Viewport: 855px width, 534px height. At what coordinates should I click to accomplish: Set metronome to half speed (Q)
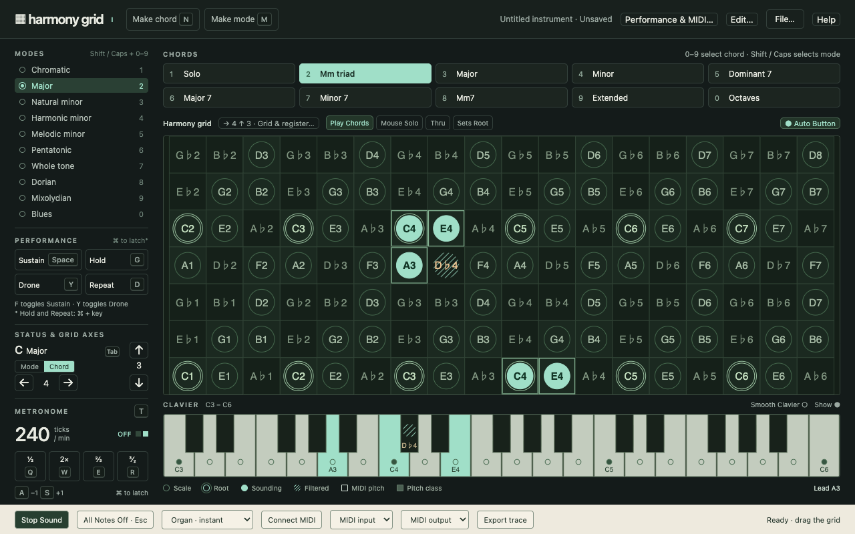(x=30, y=466)
